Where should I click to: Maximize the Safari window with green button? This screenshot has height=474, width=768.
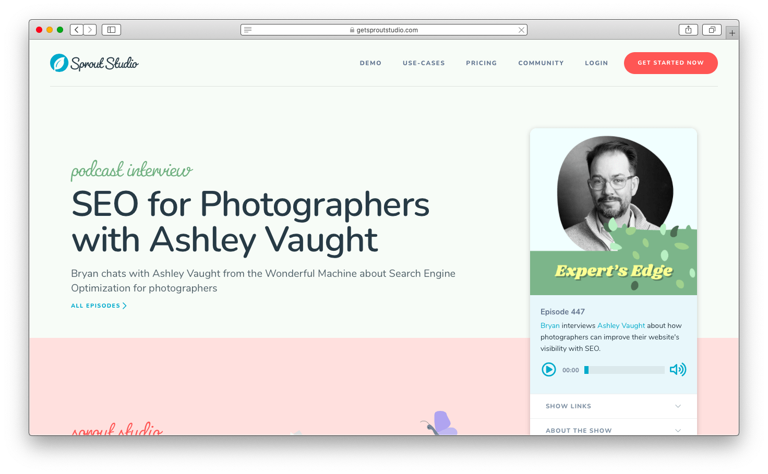coord(60,30)
